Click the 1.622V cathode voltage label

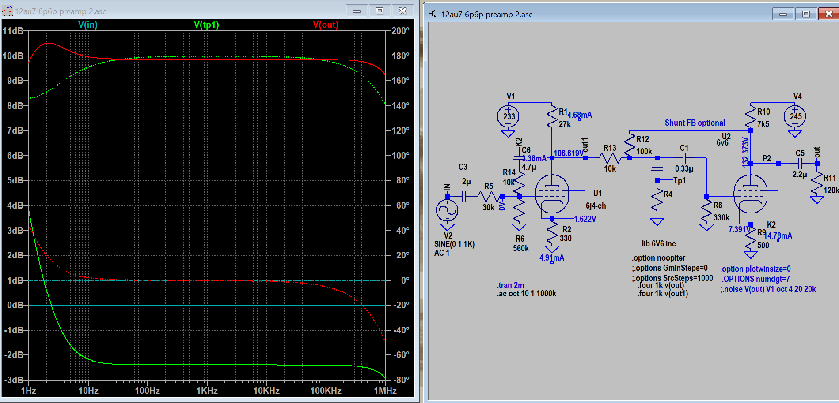[x=585, y=219]
